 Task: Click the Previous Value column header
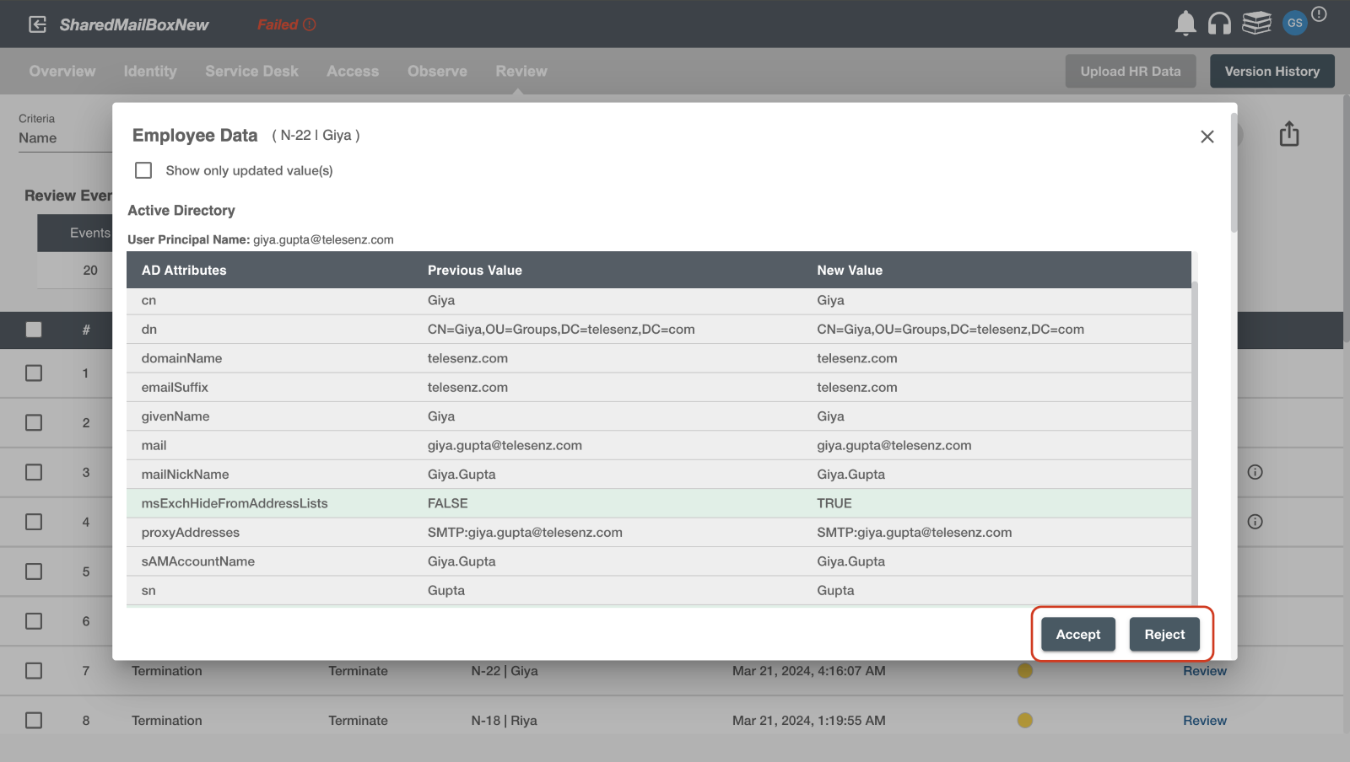pos(475,271)
